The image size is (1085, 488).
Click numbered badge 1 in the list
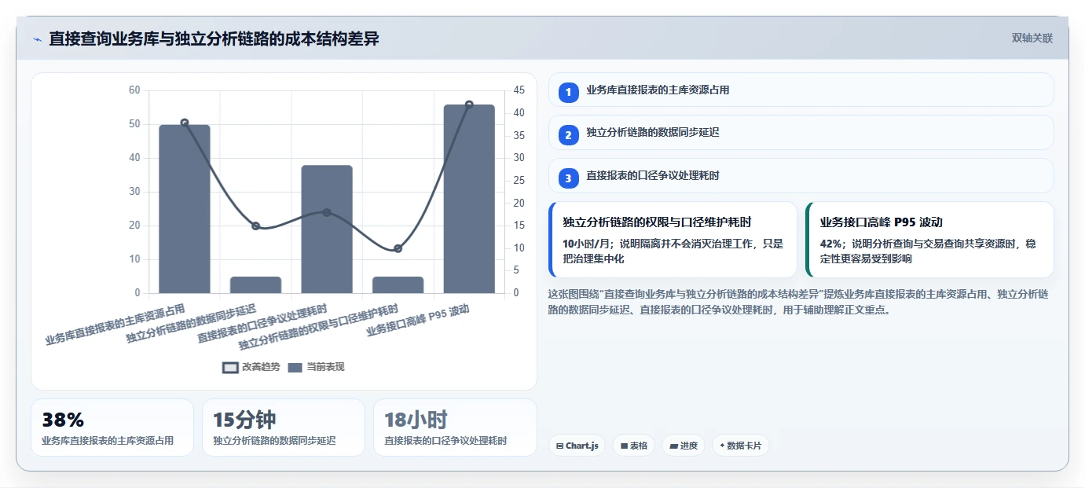(569, 92)
